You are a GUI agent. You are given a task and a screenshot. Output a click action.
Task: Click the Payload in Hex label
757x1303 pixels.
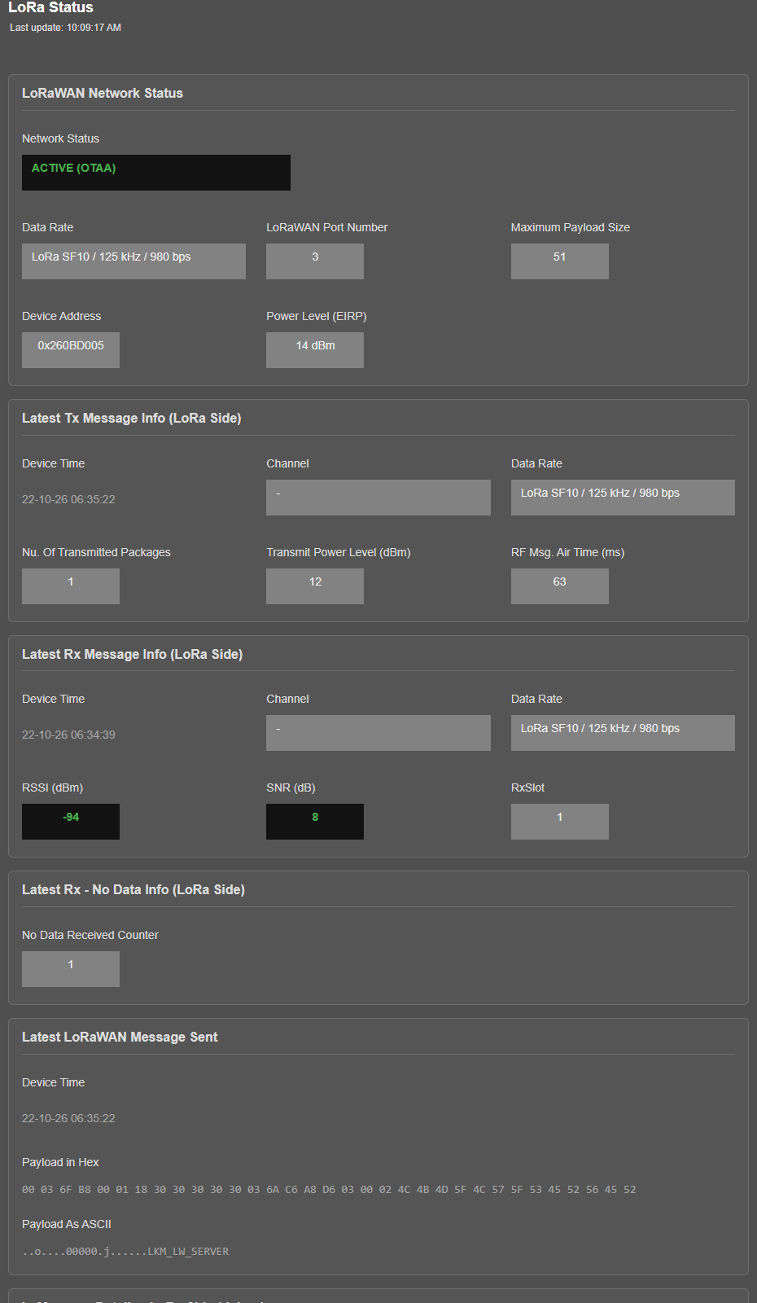pos(60,1163)
